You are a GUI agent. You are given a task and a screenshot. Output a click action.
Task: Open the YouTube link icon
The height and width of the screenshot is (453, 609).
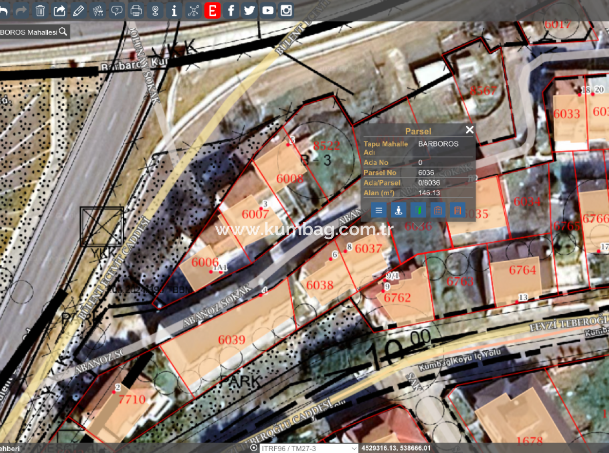tap(267, 10)
